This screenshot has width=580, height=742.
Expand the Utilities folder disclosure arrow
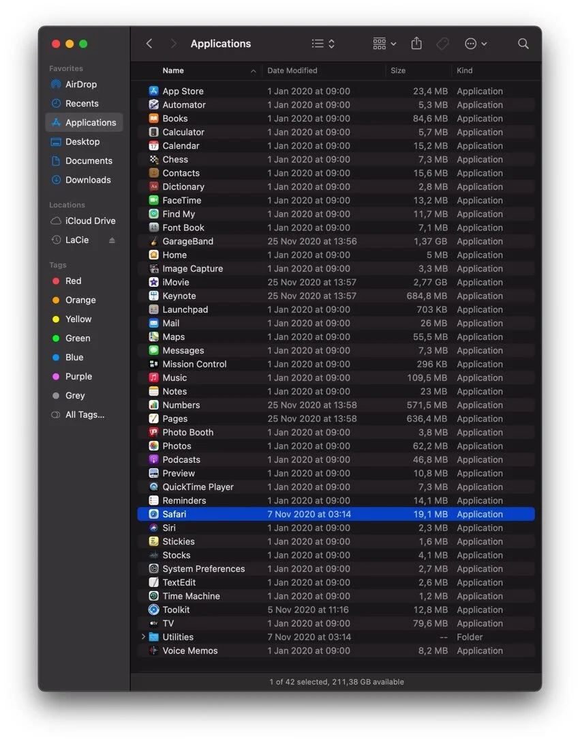[x=143, y=637]
